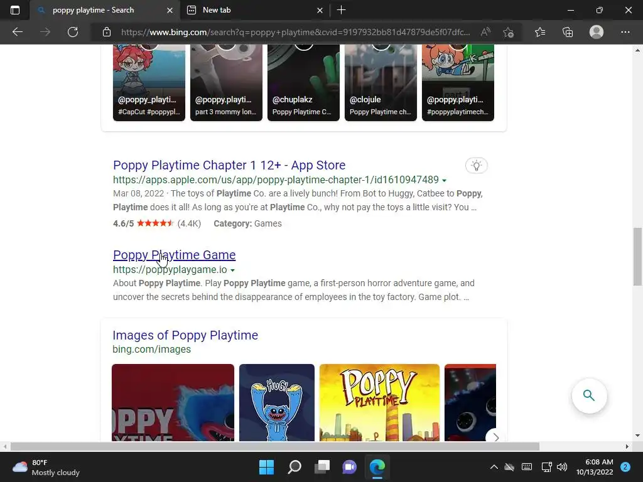Open Collections panel
643x482 pixels.
[x=568, y=32]
